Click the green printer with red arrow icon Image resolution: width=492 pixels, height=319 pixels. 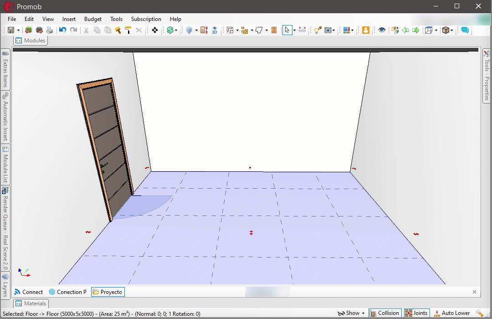29,30
